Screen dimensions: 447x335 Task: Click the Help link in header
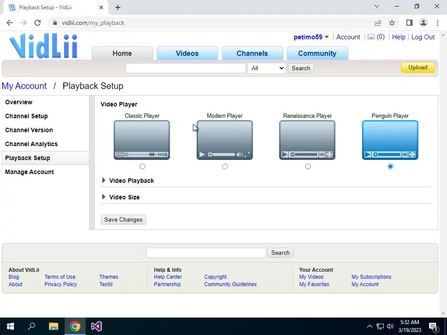[399, 37]
